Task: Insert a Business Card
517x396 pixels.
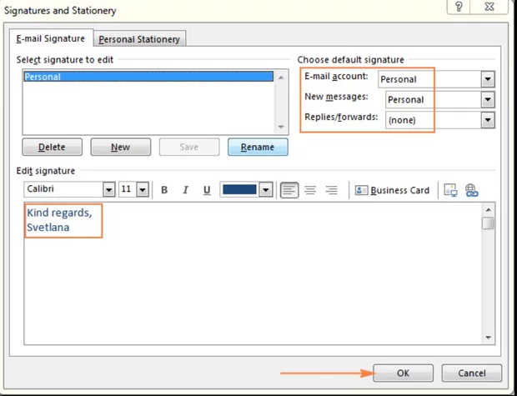Action: pos(392,190)
